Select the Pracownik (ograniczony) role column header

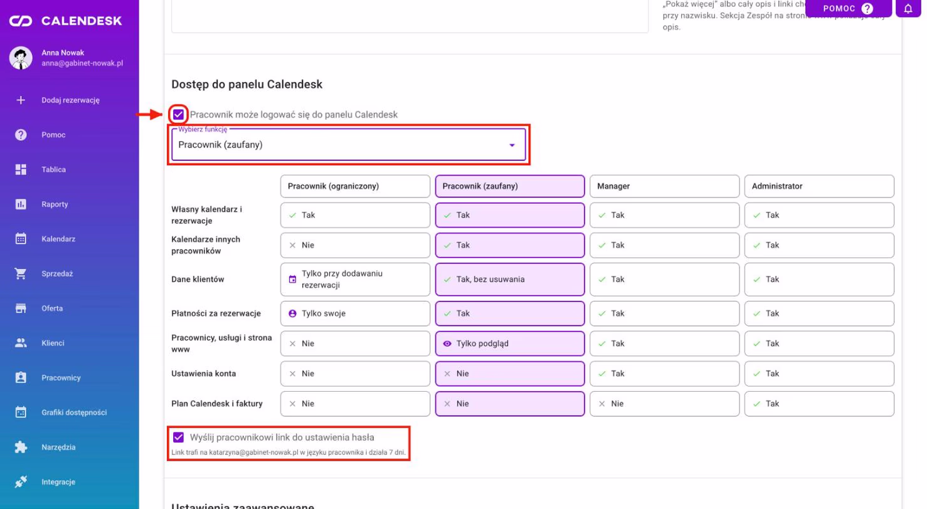tap(356, 186)
